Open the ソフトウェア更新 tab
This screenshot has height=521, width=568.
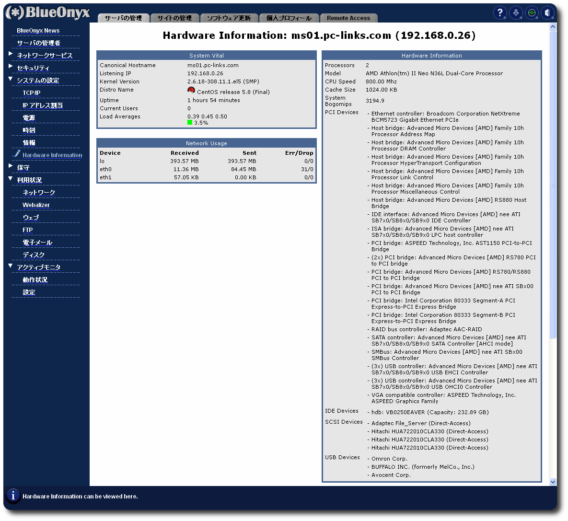(x=229, y=18)
